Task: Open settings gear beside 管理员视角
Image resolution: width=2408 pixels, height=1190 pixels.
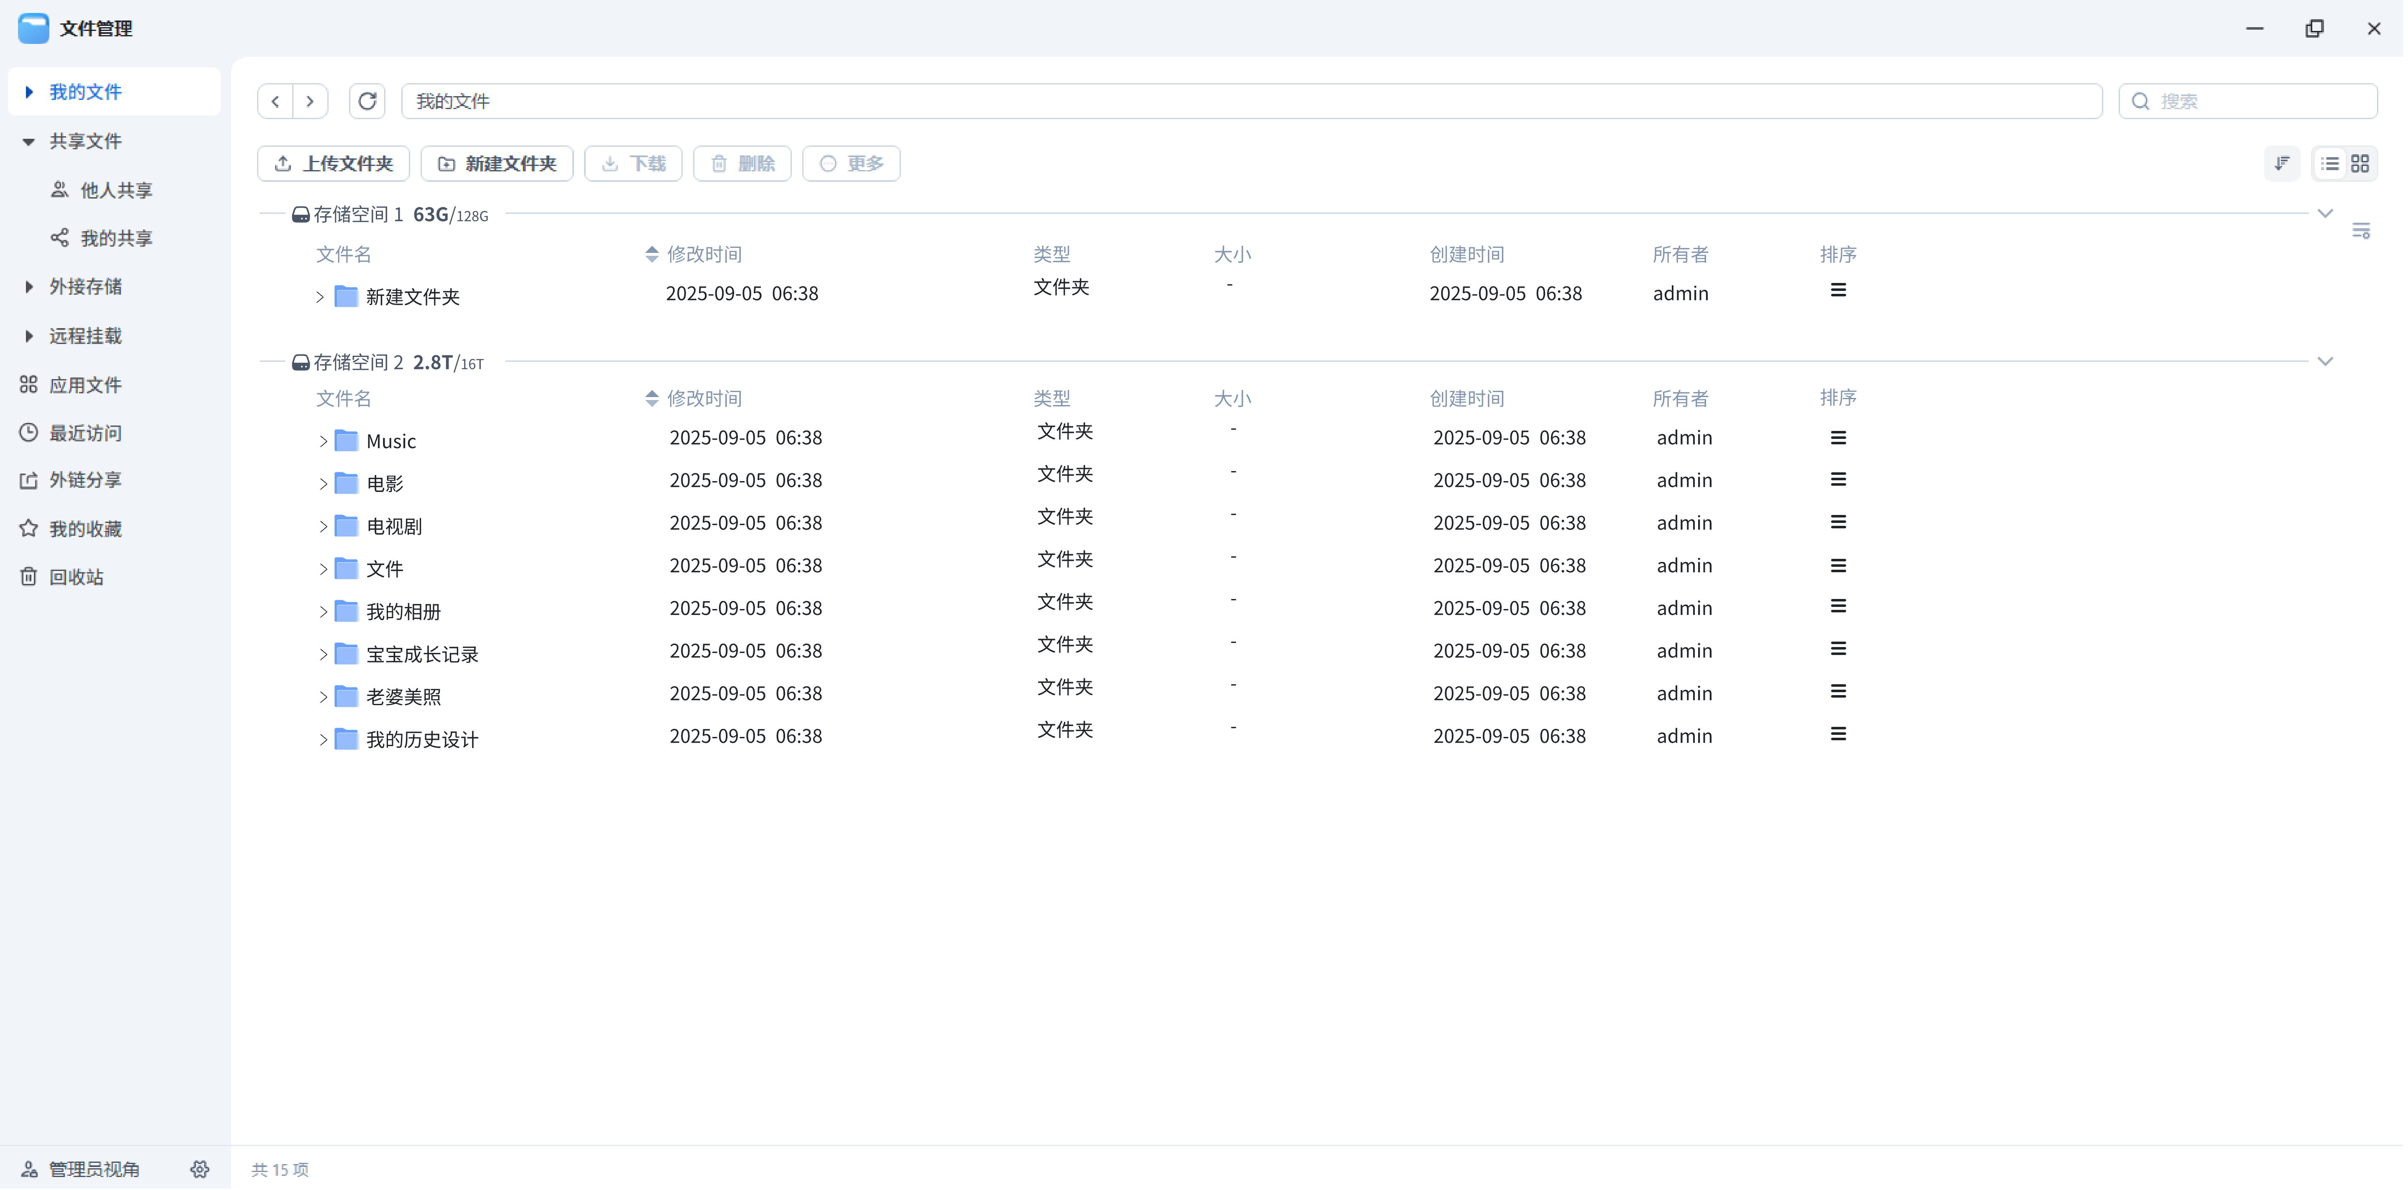Action: [x=200, y=1169]
